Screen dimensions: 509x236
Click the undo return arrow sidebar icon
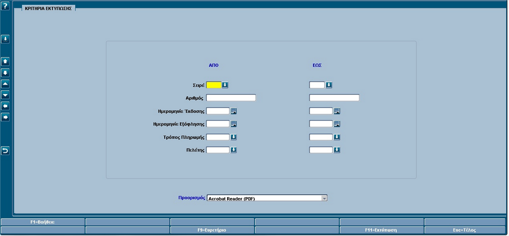point(5,150)
